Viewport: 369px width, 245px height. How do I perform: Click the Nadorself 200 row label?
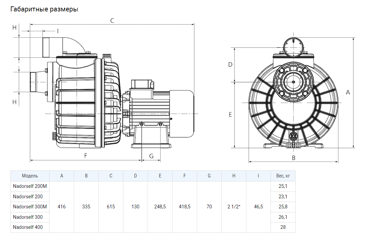click(x=28, y=196)
